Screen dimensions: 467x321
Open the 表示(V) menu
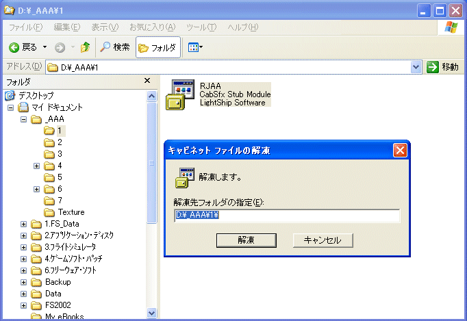pos(105,27)
